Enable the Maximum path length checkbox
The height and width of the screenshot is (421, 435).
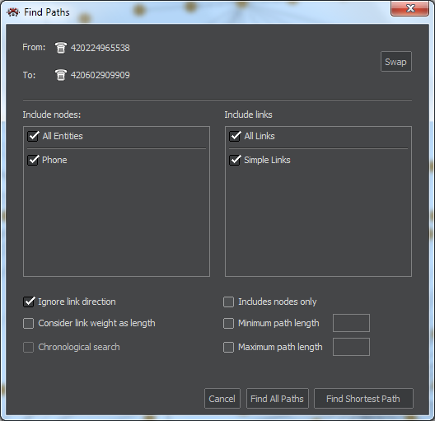(228, 347)
